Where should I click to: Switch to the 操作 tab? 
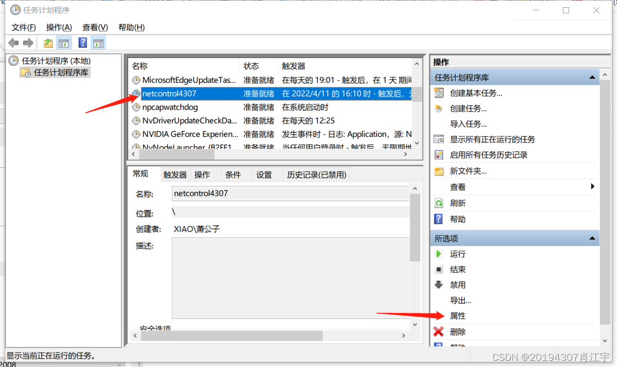[202, 174]
